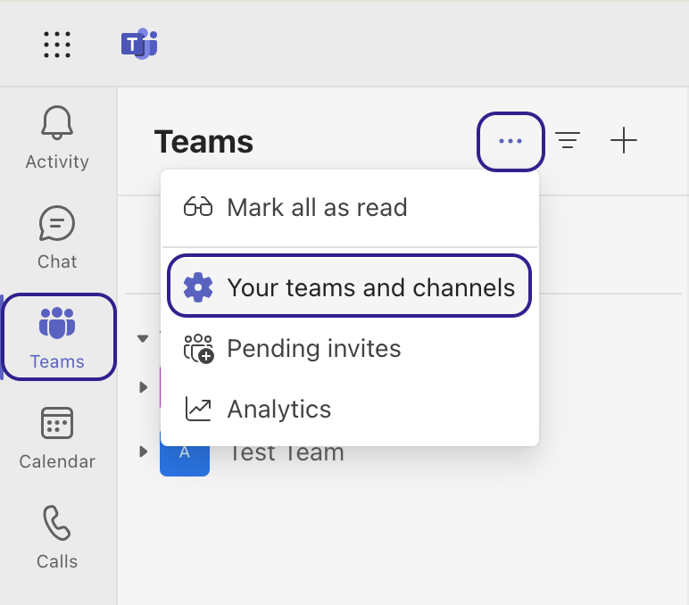The image size is (689, 605).
Task: Open the Activity bell in the sidebar
Action: pyautogui.click(x=57, y=137)
